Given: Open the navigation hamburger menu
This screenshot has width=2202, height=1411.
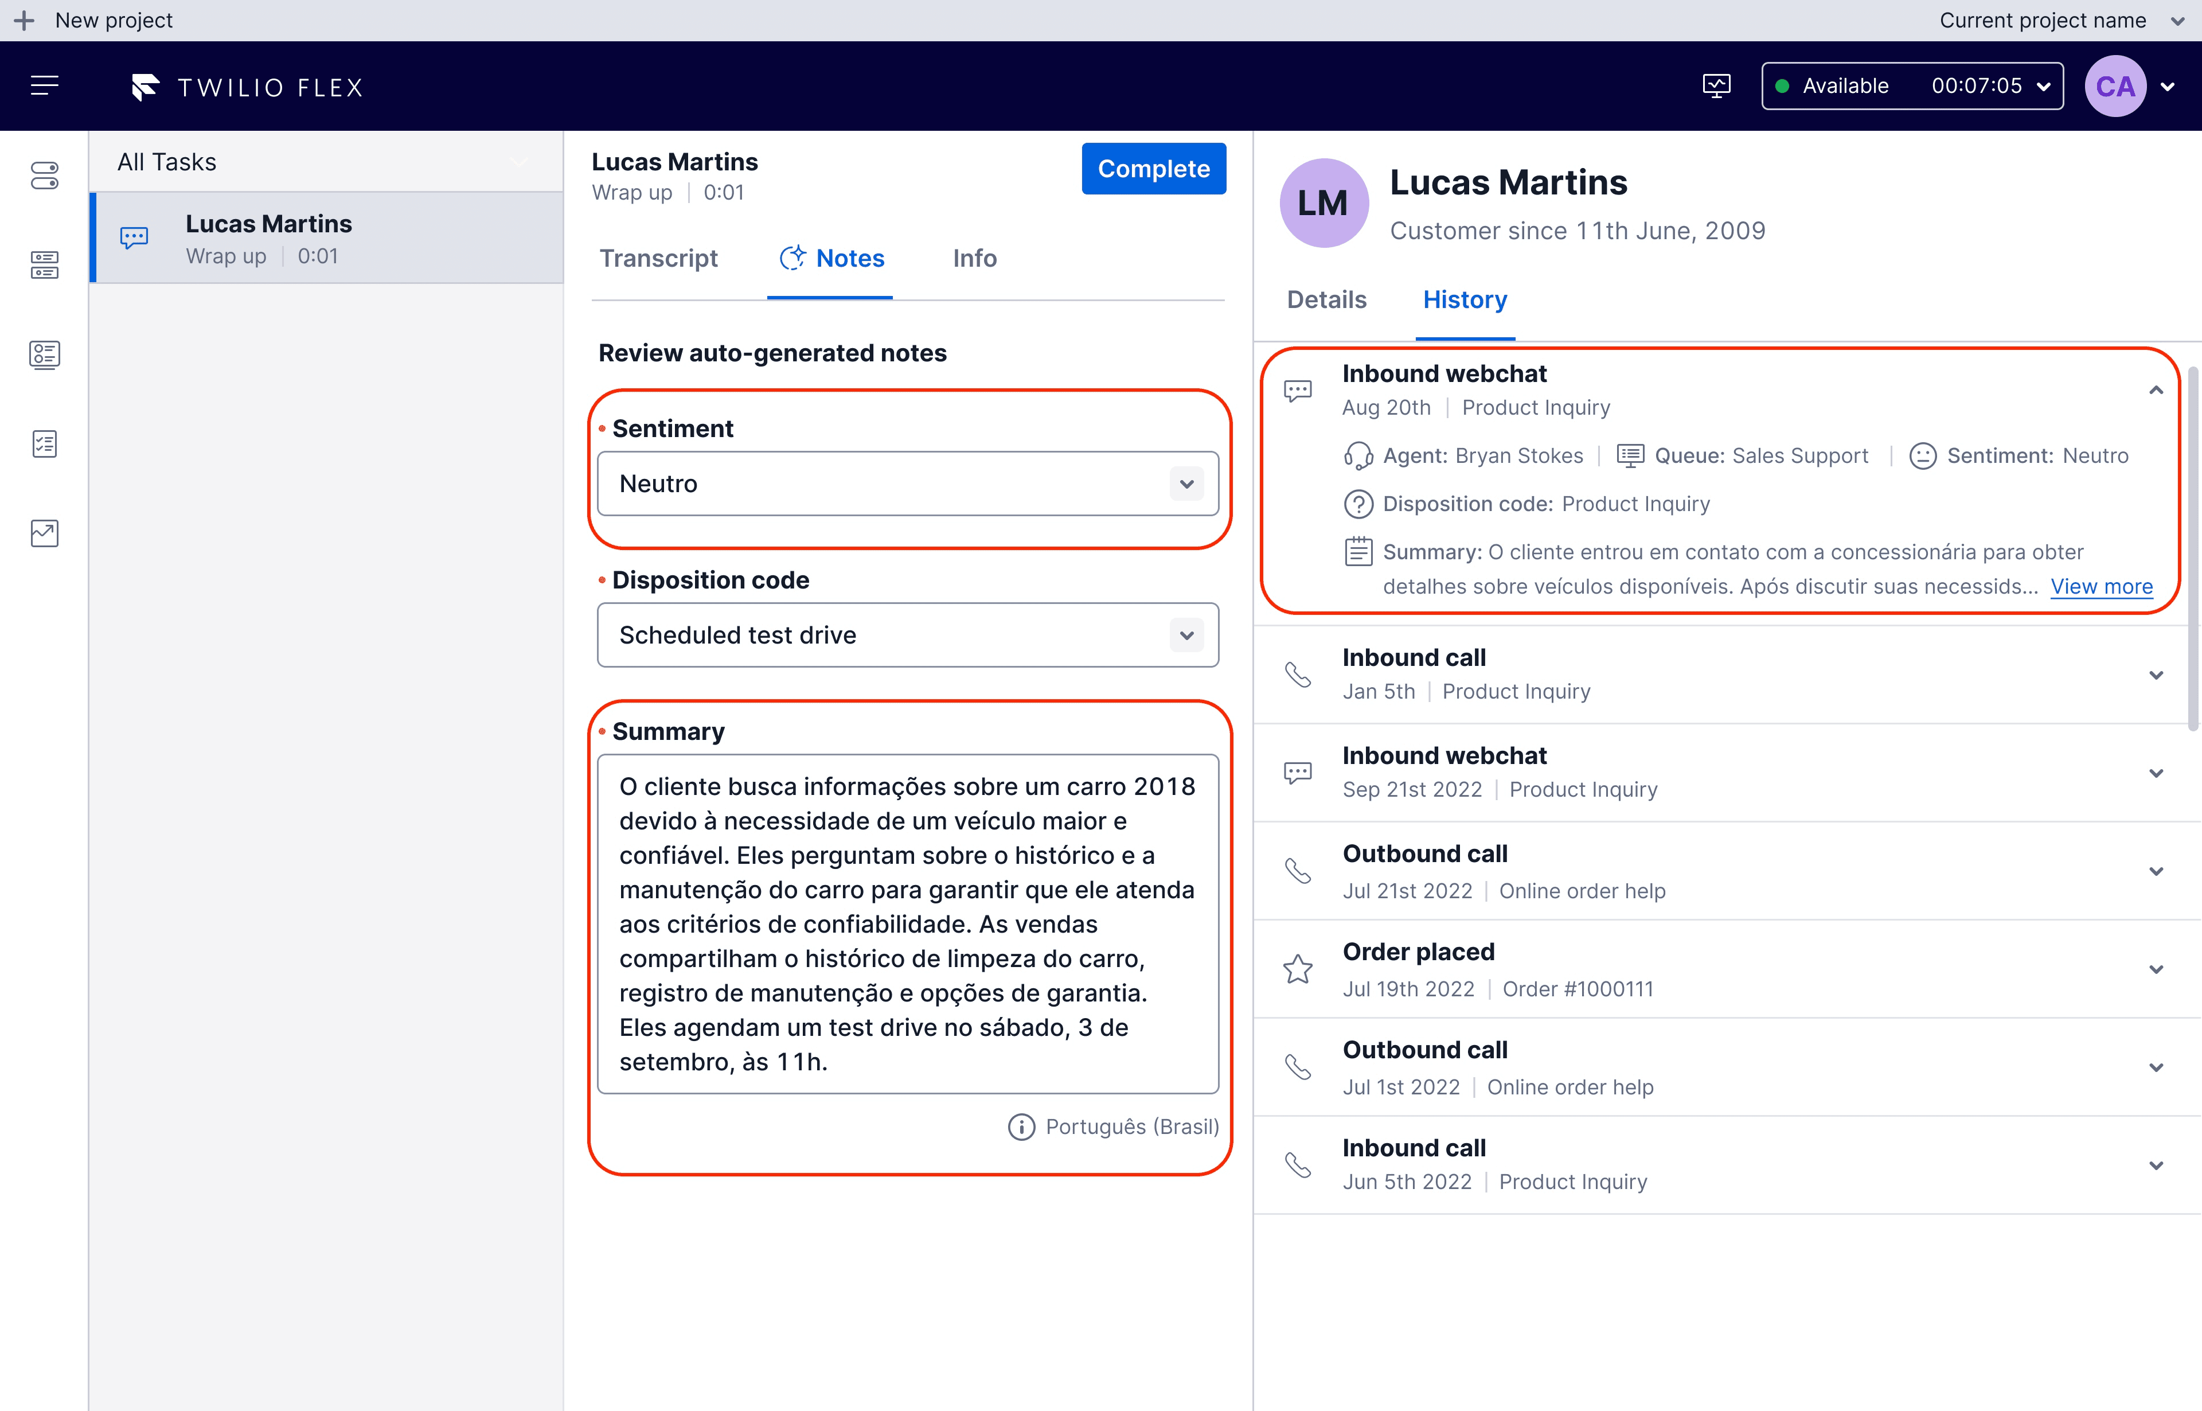Looking at the screenshot, I should tap(43, 85).
